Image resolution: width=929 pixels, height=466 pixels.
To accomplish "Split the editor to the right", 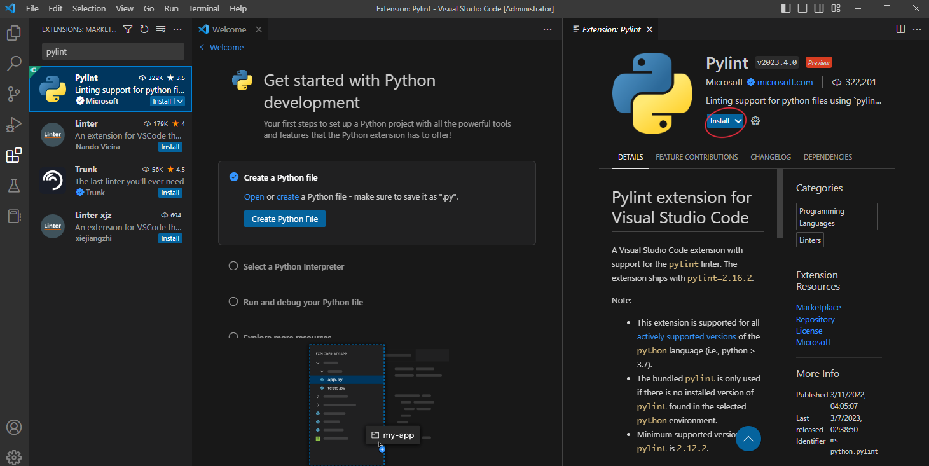I will click(x=900, y=29).
